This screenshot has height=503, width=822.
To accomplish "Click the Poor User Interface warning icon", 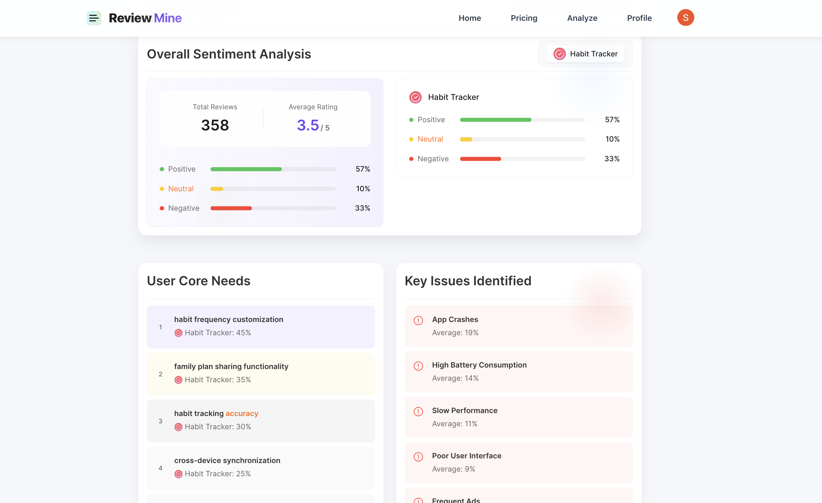I will click(418, 457).
